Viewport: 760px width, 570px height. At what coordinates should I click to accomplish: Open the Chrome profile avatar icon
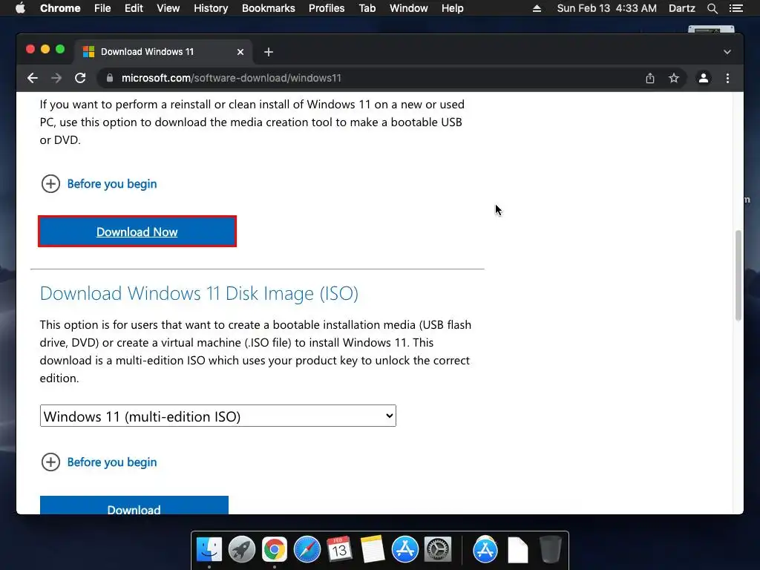tap(704, 78)
